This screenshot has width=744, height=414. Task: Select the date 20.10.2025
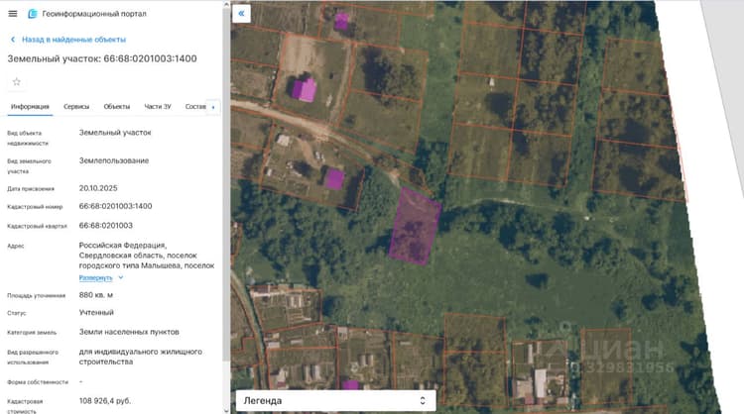pos(98,188)
